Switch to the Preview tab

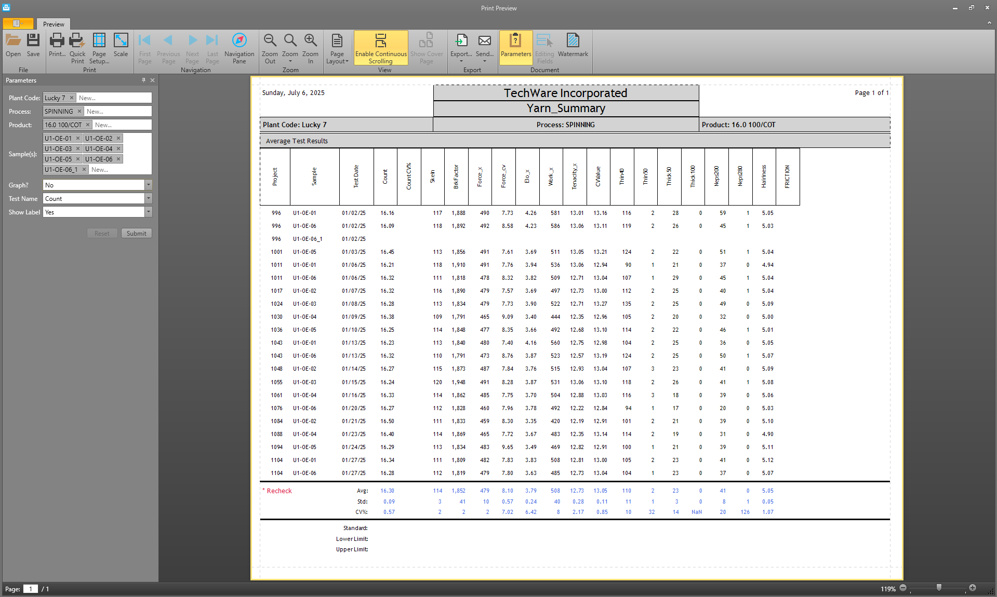point(54,24)
